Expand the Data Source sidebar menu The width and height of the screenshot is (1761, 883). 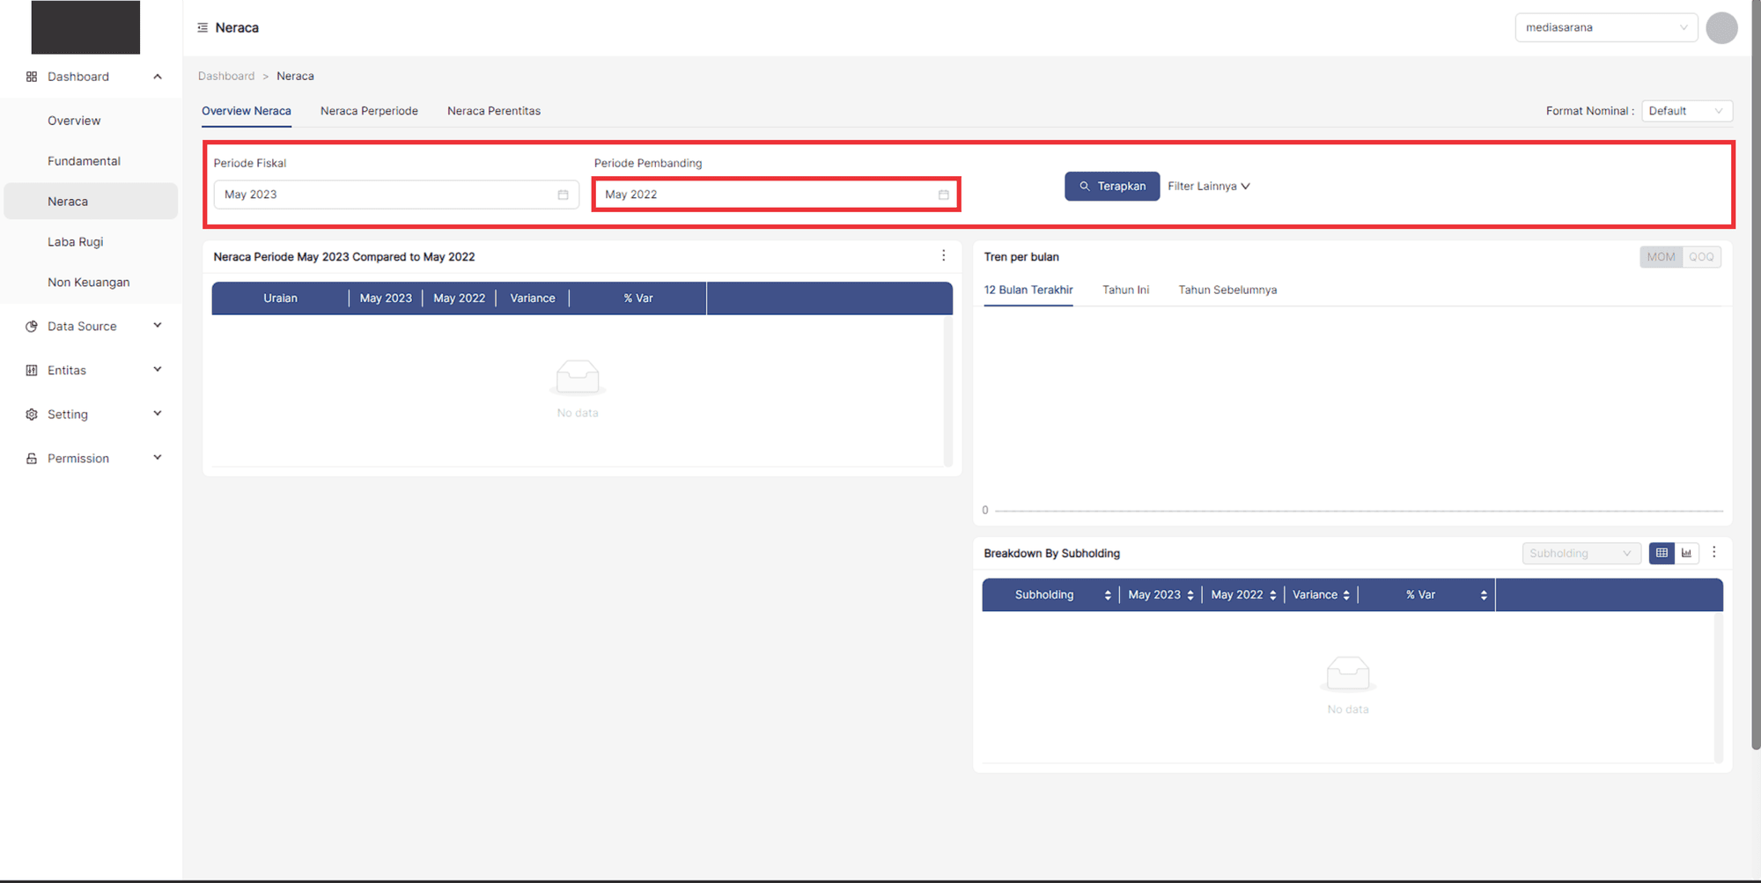tap(92, 326)
